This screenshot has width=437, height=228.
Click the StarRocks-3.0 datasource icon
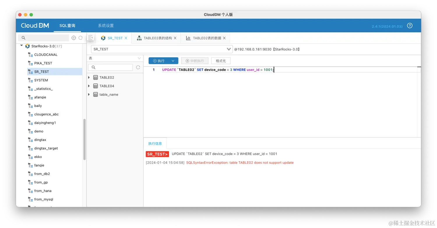tap(28, 46)
